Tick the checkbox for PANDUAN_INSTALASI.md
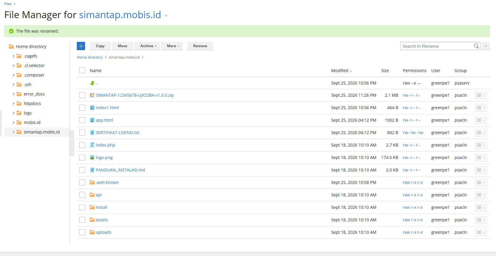 82,170
